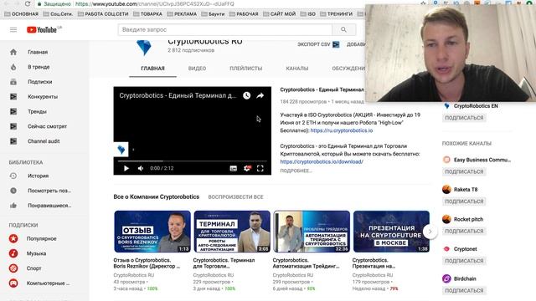Click the browser address bar URL

click(x=154, y=3)
